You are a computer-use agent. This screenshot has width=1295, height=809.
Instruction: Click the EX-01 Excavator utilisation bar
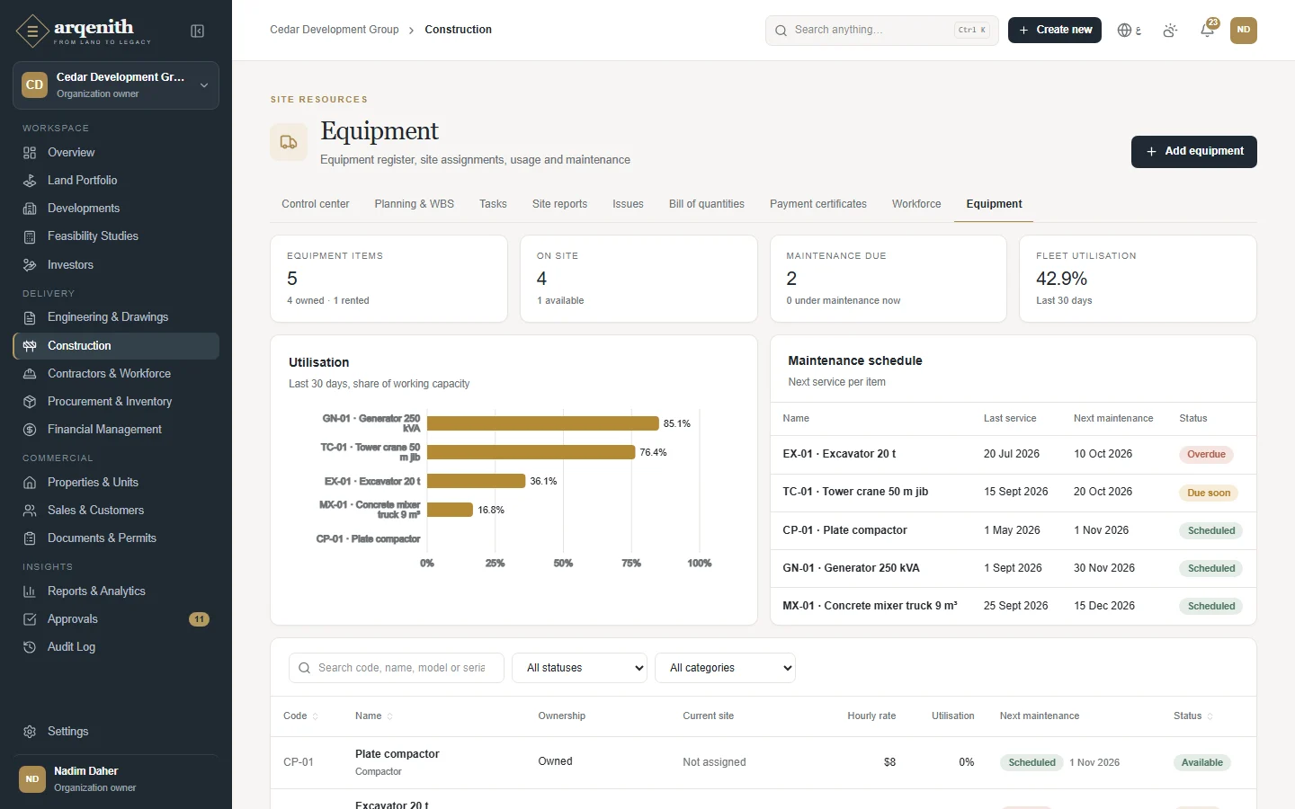(x=477, y=481)
